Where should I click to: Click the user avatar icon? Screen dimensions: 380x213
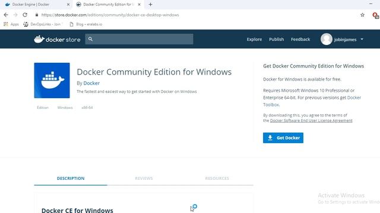[x=326, y=39]
